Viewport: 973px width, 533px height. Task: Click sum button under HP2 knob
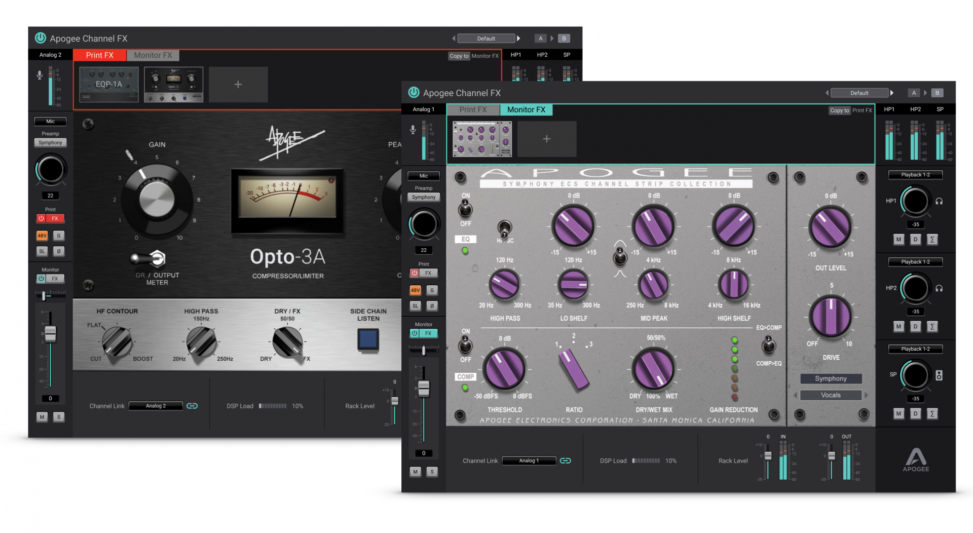[932, 327]
